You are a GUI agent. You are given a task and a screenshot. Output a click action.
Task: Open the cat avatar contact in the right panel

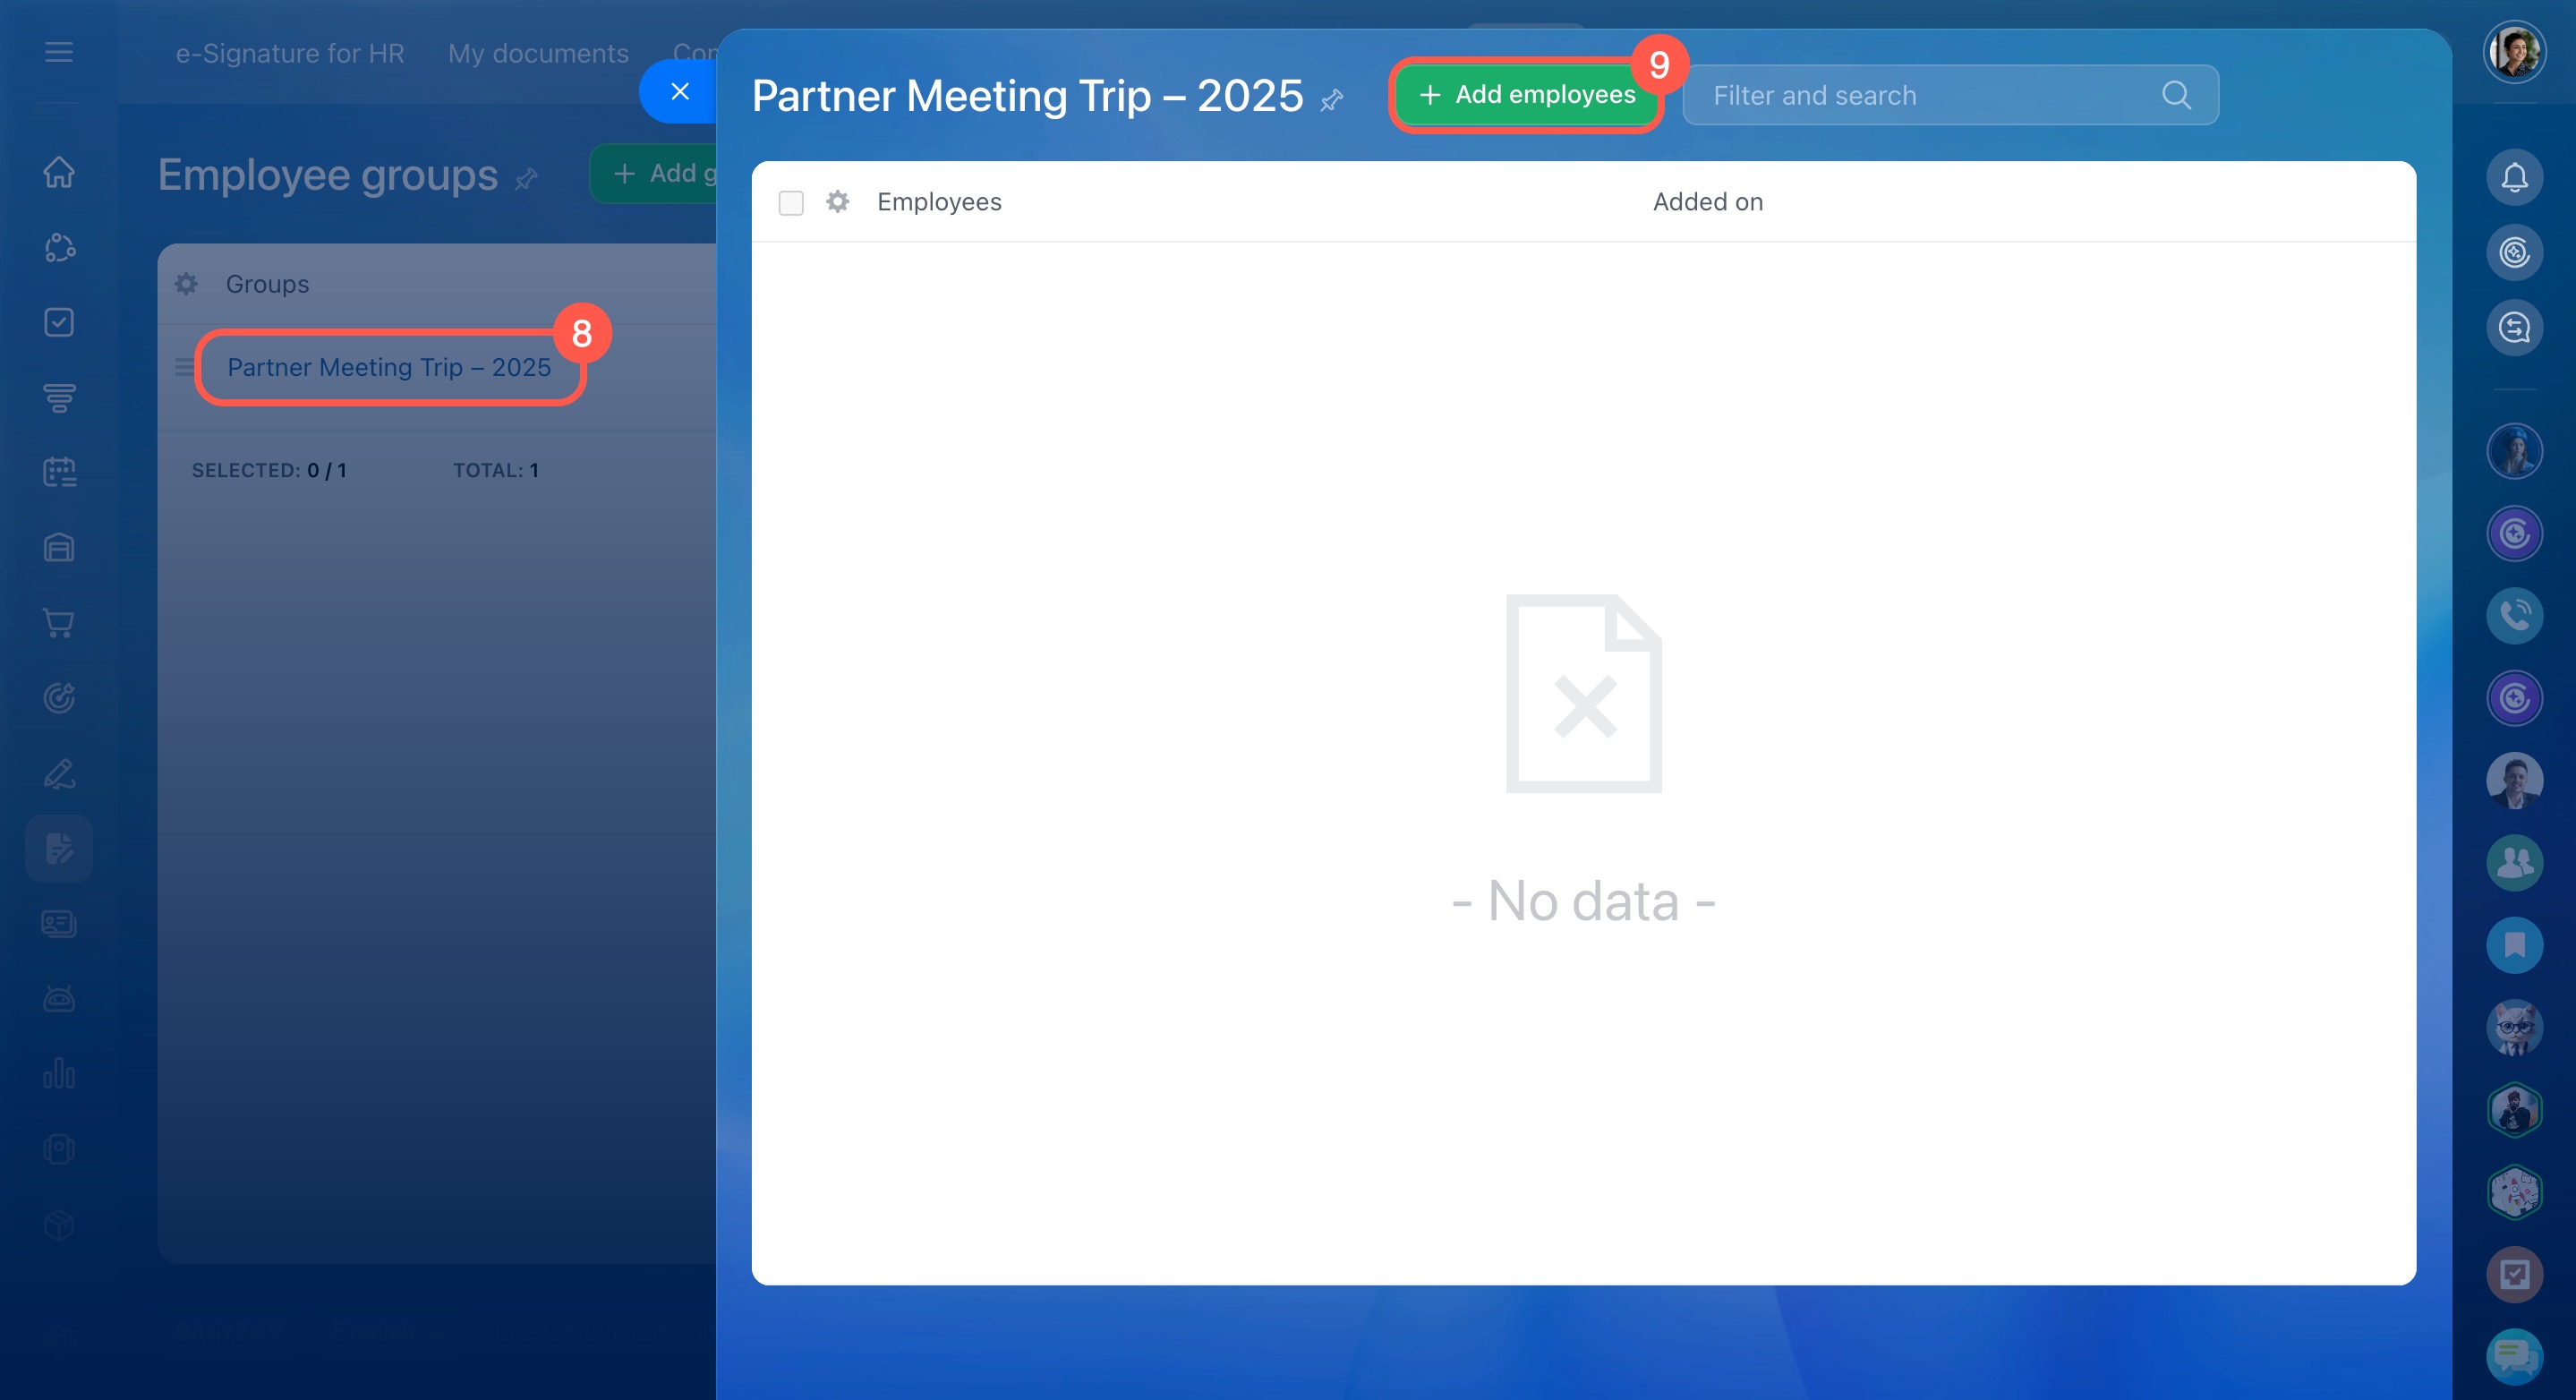pyautogui.click(x=2514, y=1027)
